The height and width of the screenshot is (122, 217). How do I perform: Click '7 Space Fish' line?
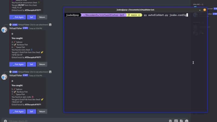click(18, 94)
